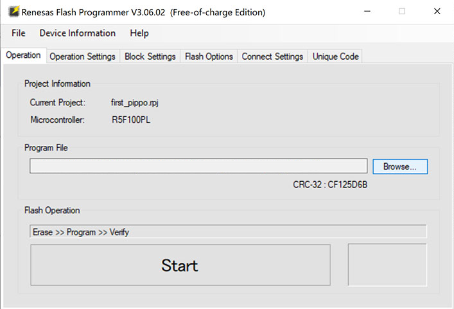Image resolution: width=454 pixels, height=309 pixels.
Task: Click the Renesas Flash Programmer app icon
Action: coord(14,12)
